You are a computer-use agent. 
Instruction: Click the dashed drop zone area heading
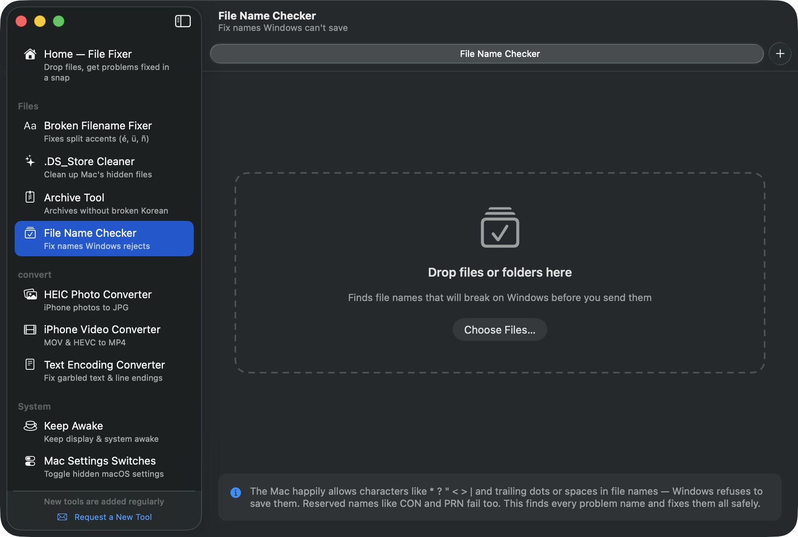(500, 272)
